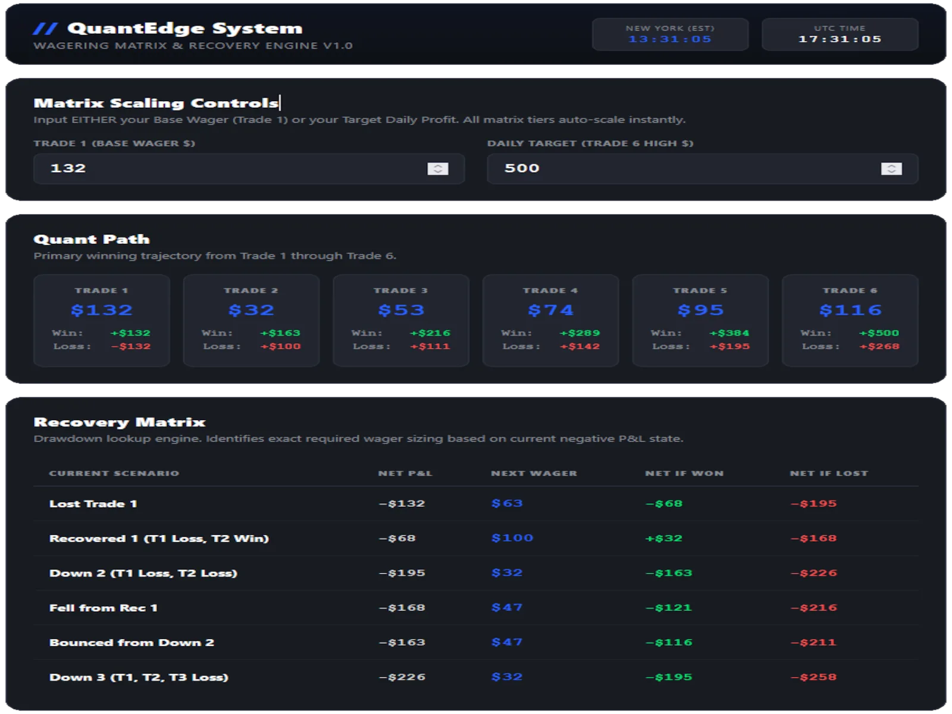Click the Quant Path heading
Viewport: 952px width, 714px height.
click(92, 239)
